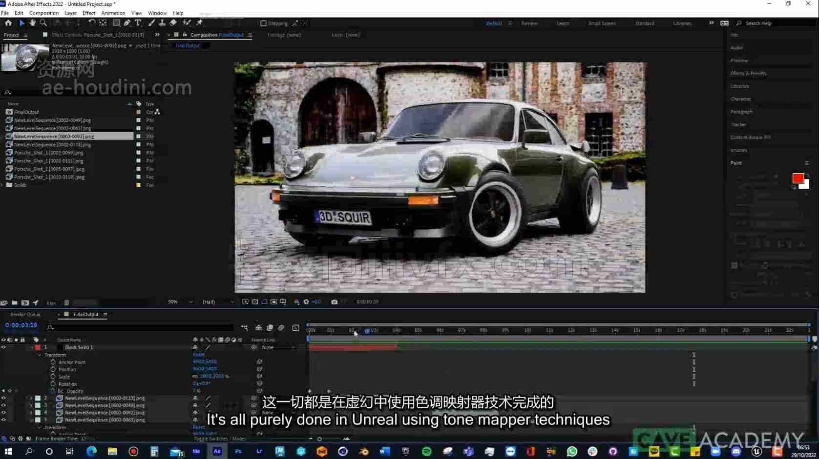The width and height of the screenshot is (819, 459).
Task: Open WhatsApp from the Windows taskbar
Action: [572, 451]
